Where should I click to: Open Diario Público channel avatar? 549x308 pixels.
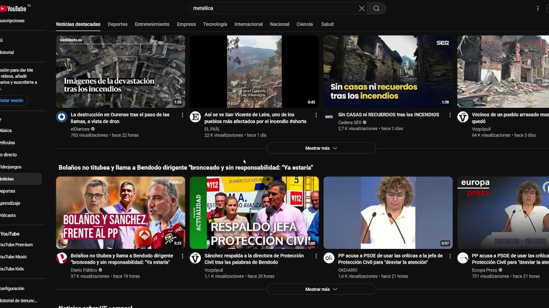point(62,258)
